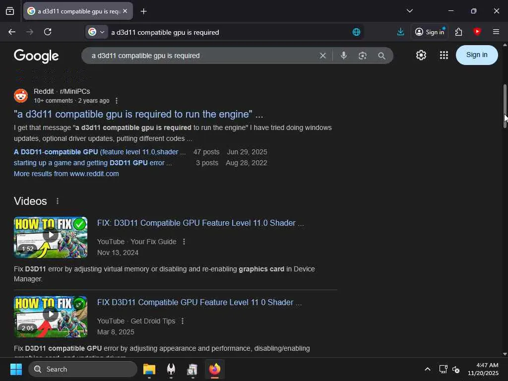
Task: Open the network status tray icon
Action: tap(443, 369)
